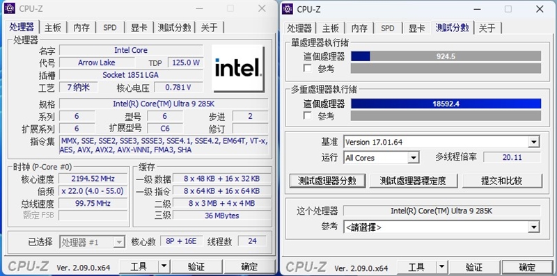Switch to 主板 tab in the left window
Screen dimensions: 557x276
click(53, 28)
